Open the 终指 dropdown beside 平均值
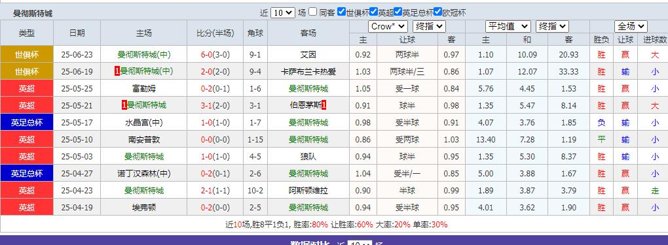The height and width of the screenshot is (245, 668). (552, 26)
